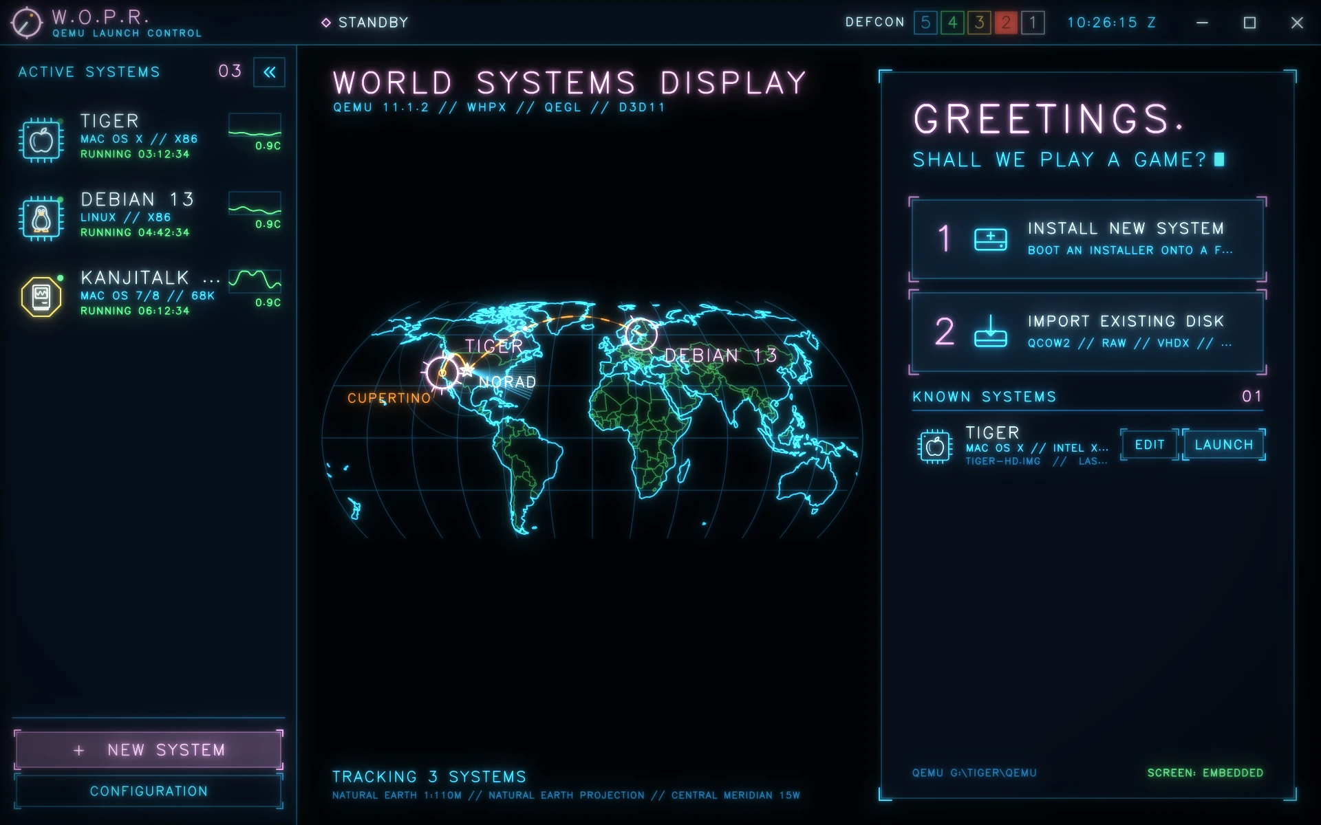Image resolution: width=1321 pixels, height=825 pixels.
Task: Click the Tiger chip icon in Known Systems
Action: (935, 446)
